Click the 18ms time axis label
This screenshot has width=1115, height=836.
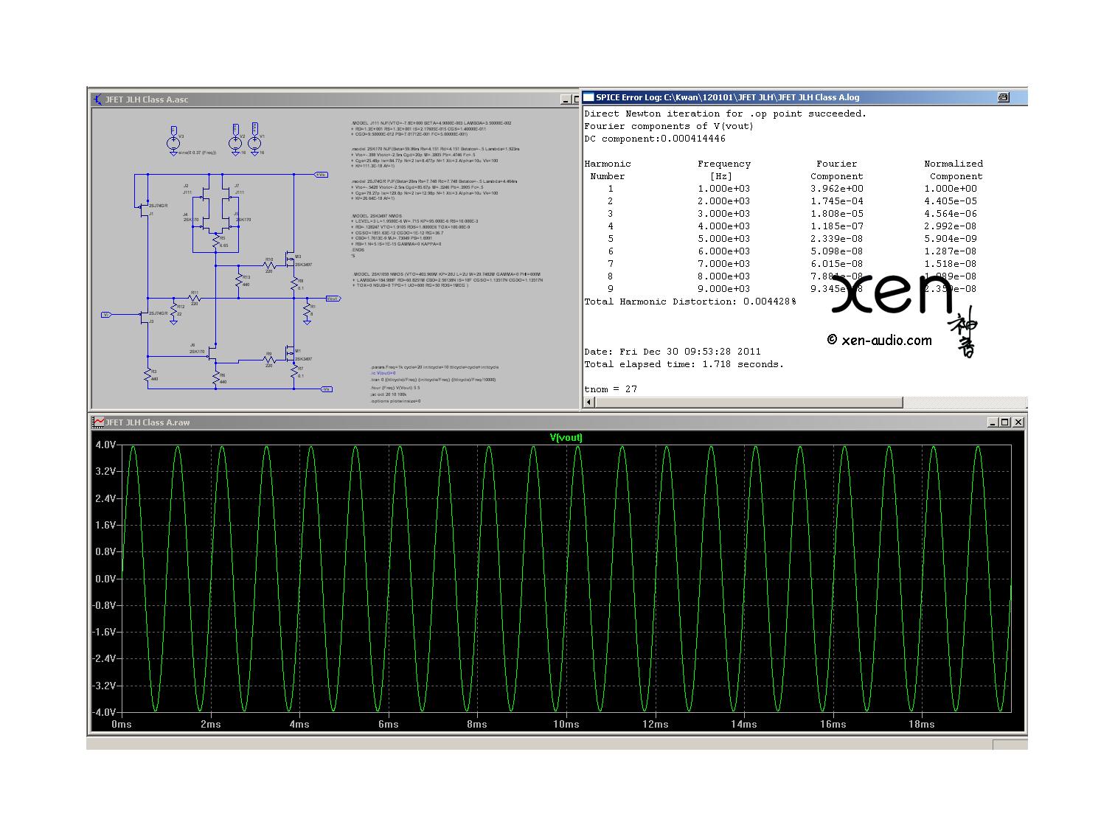tap(922, 725)
